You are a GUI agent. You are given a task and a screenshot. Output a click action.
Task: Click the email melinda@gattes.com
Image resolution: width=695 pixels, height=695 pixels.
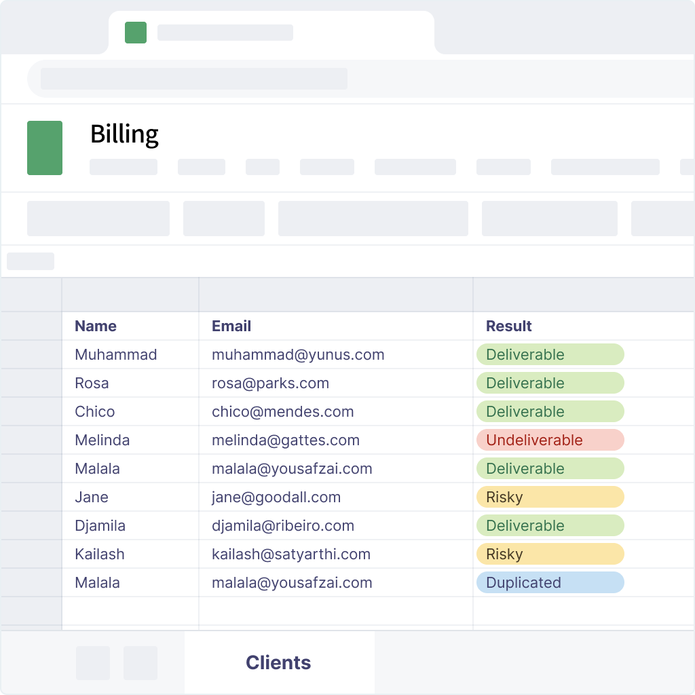(x=286, y=440)
